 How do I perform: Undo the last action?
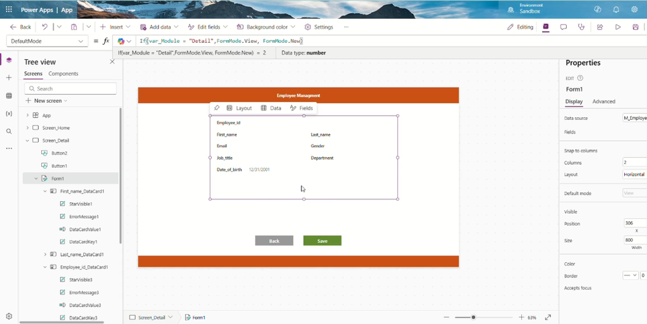[45, 26]
